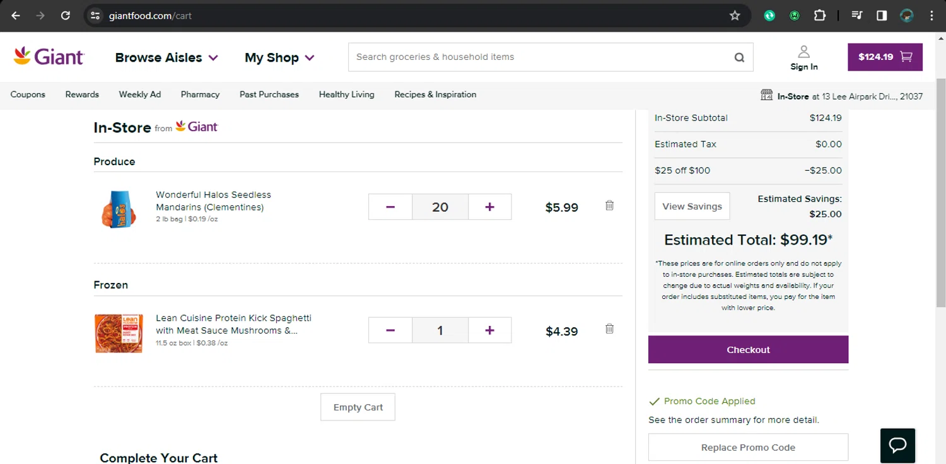Click the Checkout button

tap(748, 349)
